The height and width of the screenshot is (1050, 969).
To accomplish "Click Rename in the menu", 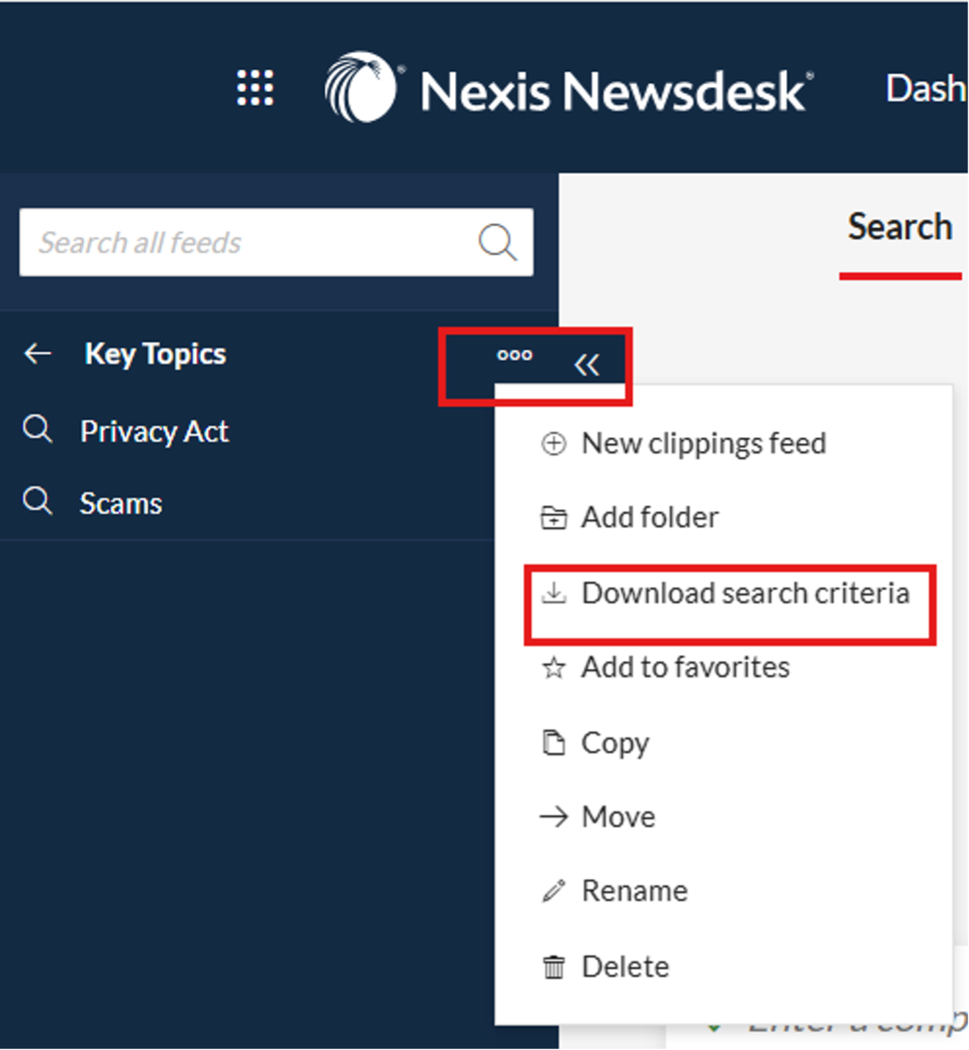I will point(634,891).
